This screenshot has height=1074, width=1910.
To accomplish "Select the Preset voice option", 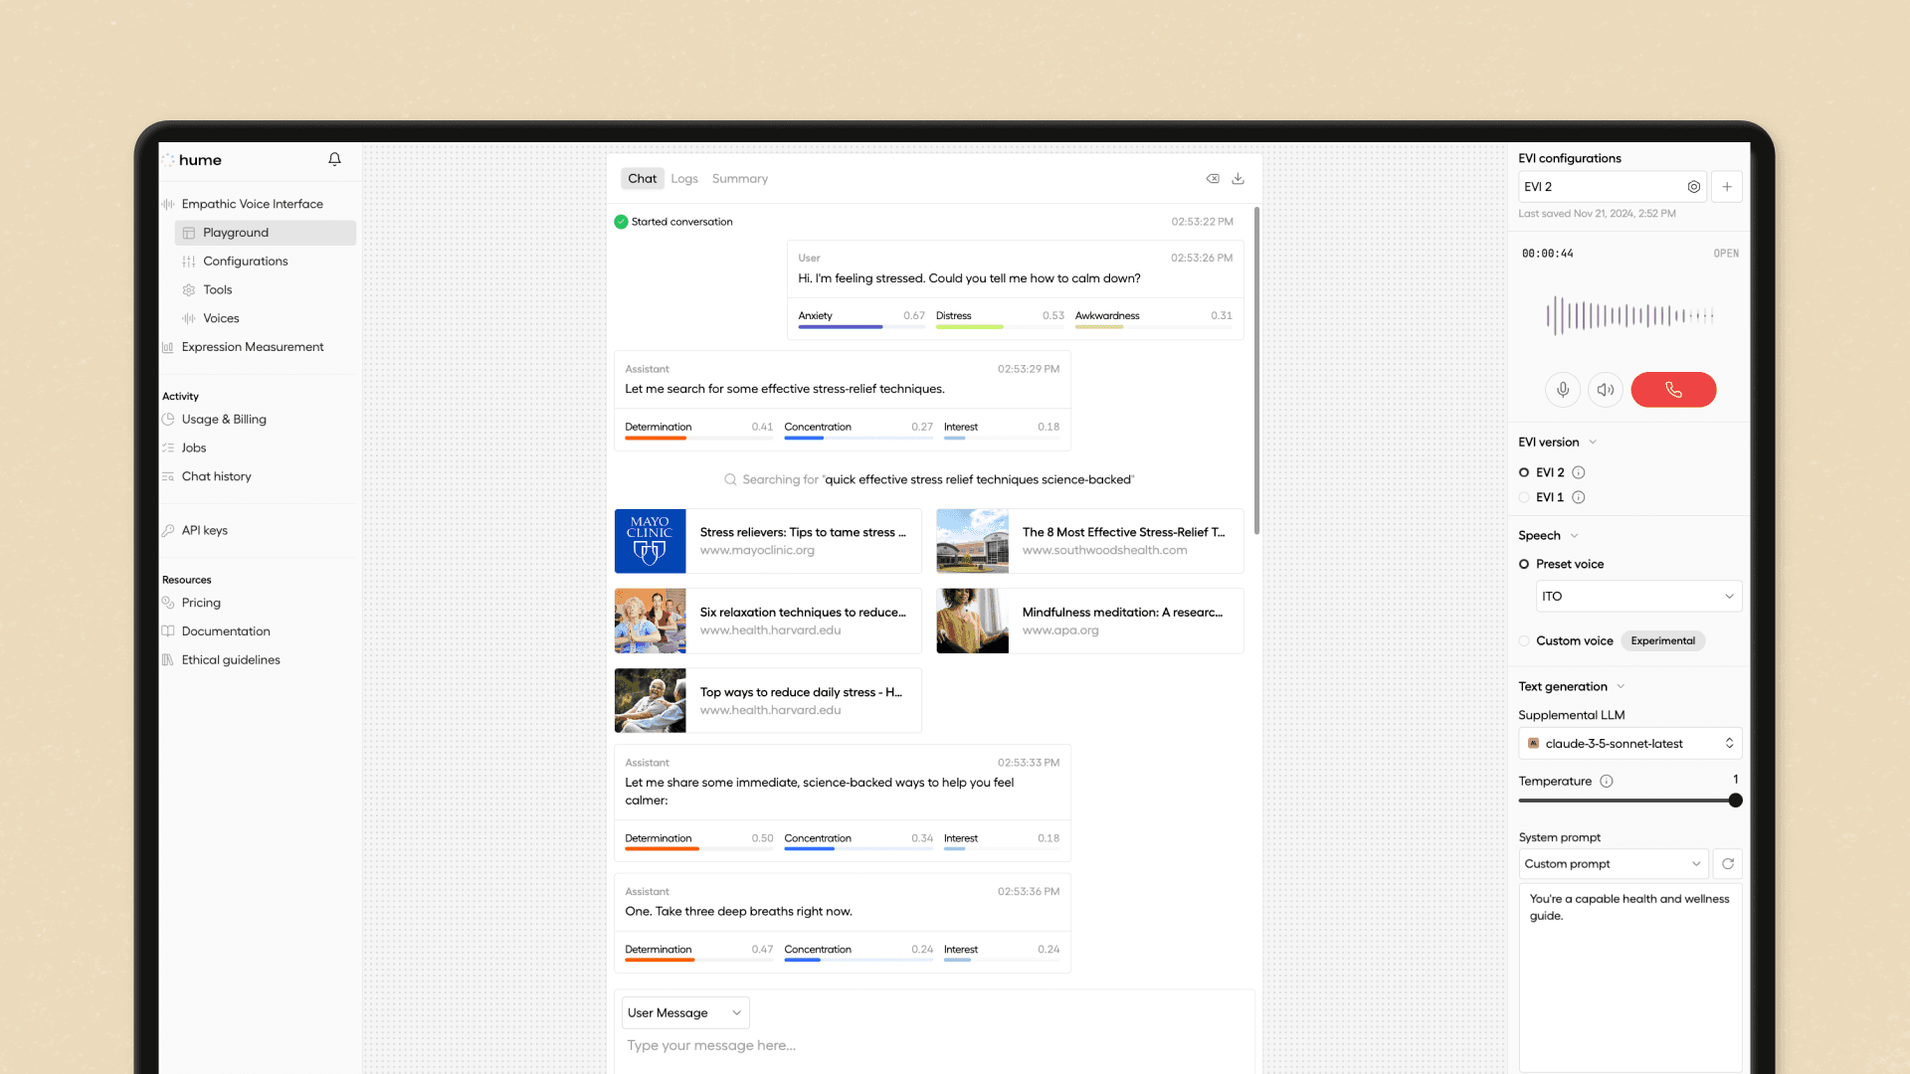I will pos(1525,564).
